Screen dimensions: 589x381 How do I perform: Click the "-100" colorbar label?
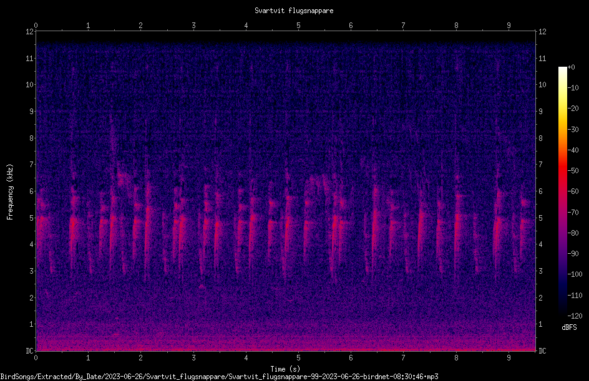[575, 274]
